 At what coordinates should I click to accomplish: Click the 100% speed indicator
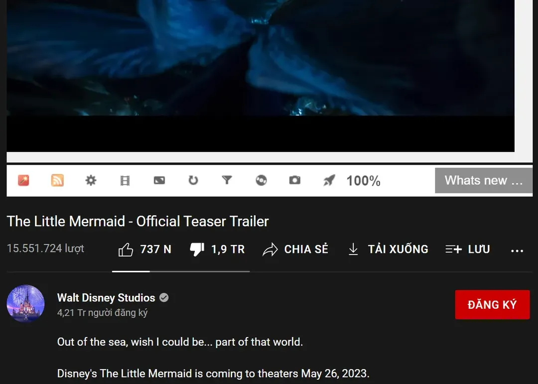pos(364,181)
